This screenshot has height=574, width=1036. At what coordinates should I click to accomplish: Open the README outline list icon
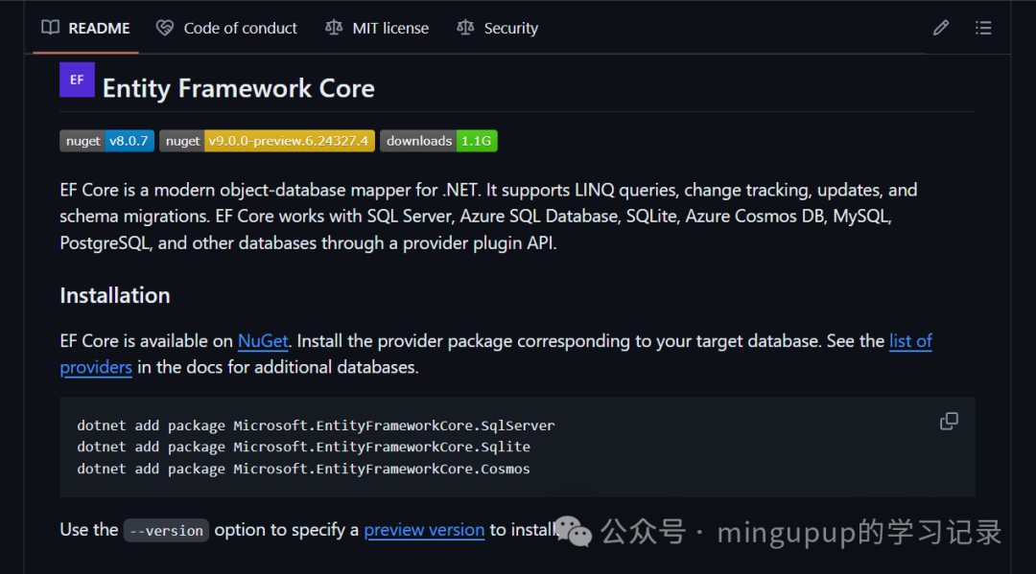coord(983,27)
